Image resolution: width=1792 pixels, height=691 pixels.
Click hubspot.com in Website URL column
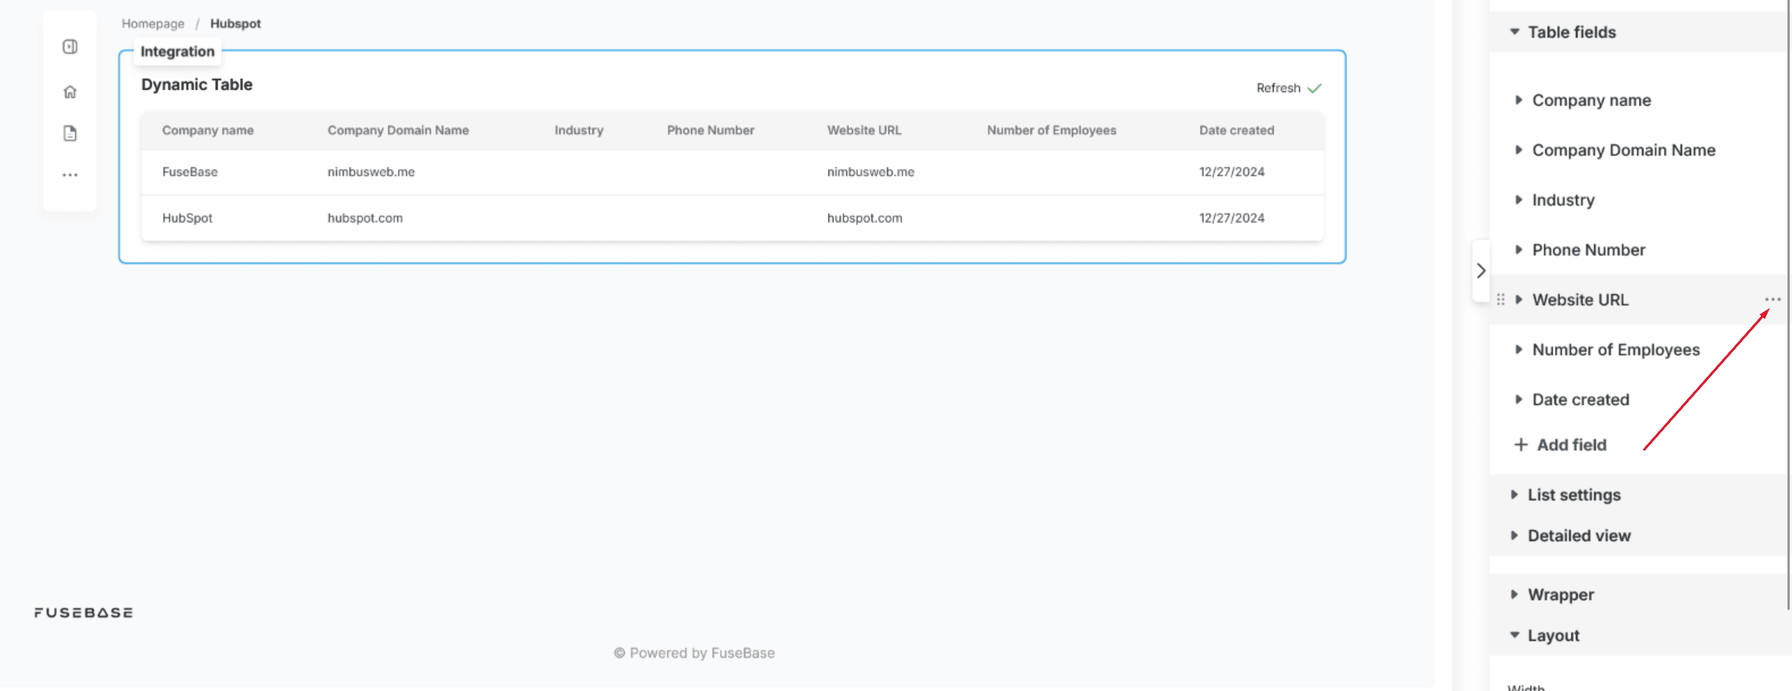[x=864, y=218]
